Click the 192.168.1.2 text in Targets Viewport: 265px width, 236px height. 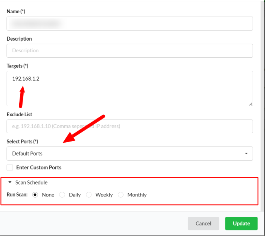click(x=26, y=79)
